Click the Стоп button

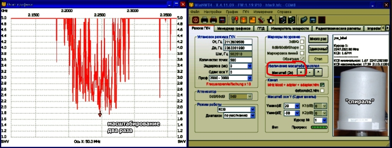[318, 59]
